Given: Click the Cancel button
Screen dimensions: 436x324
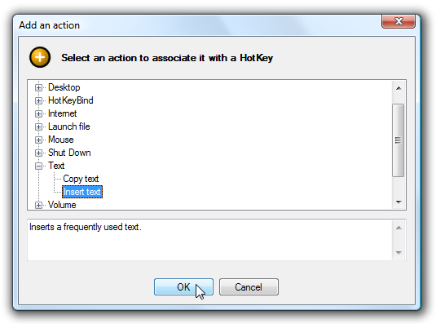Looking at the screenshot, I should [249, 286].
